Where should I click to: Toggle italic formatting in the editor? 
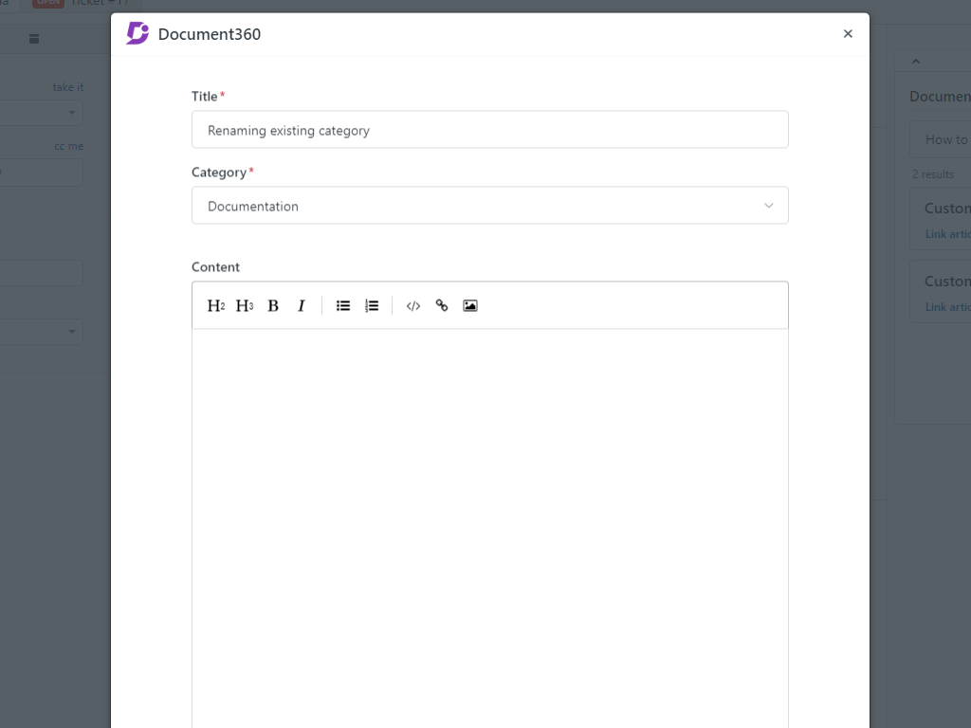(x=302, y=305)
